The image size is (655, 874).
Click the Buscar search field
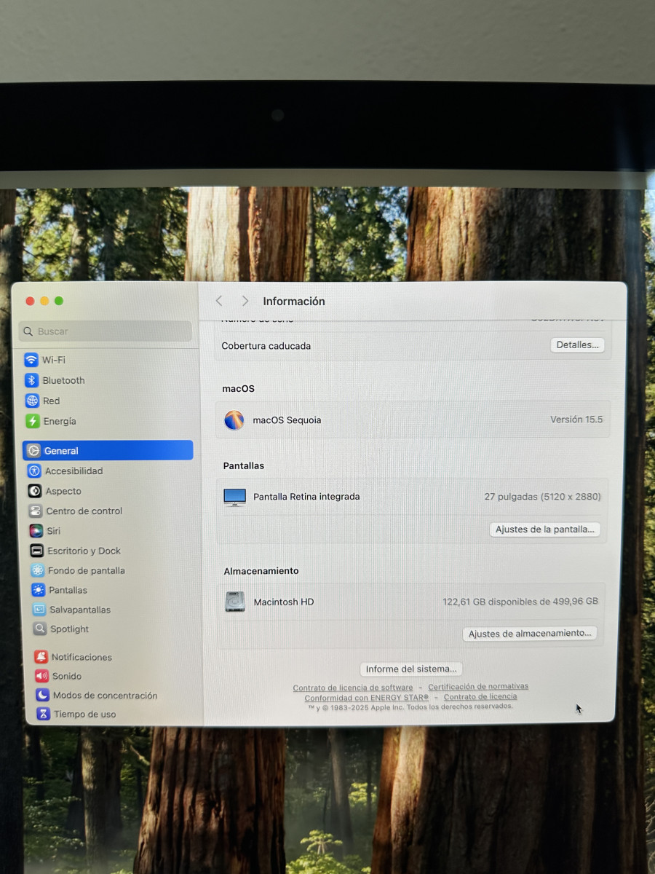[x=106, y=331]
